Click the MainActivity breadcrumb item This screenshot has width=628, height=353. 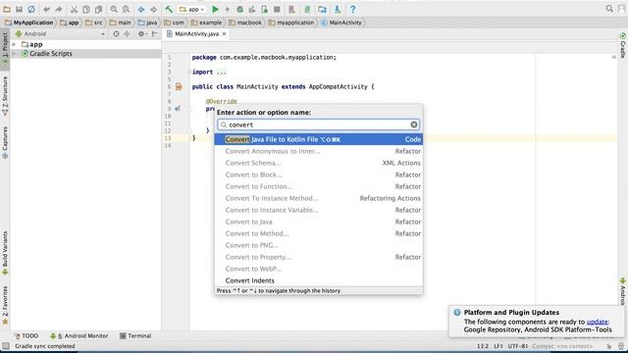point(341,23)
